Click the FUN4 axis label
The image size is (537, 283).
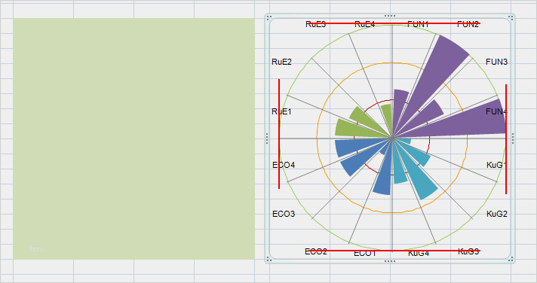496,111
